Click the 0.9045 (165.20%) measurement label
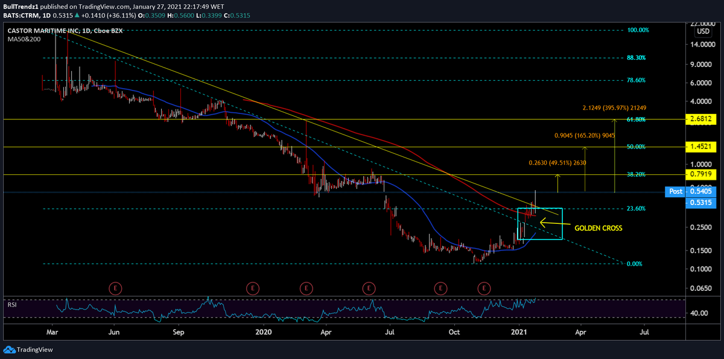Viewport: 724px width, 359px height. [x=585, y=136]
